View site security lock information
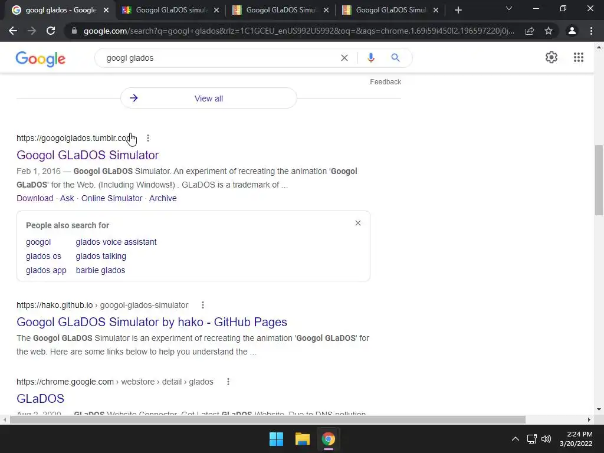Screen dimensions: 604x453 [x=74, y=31]
